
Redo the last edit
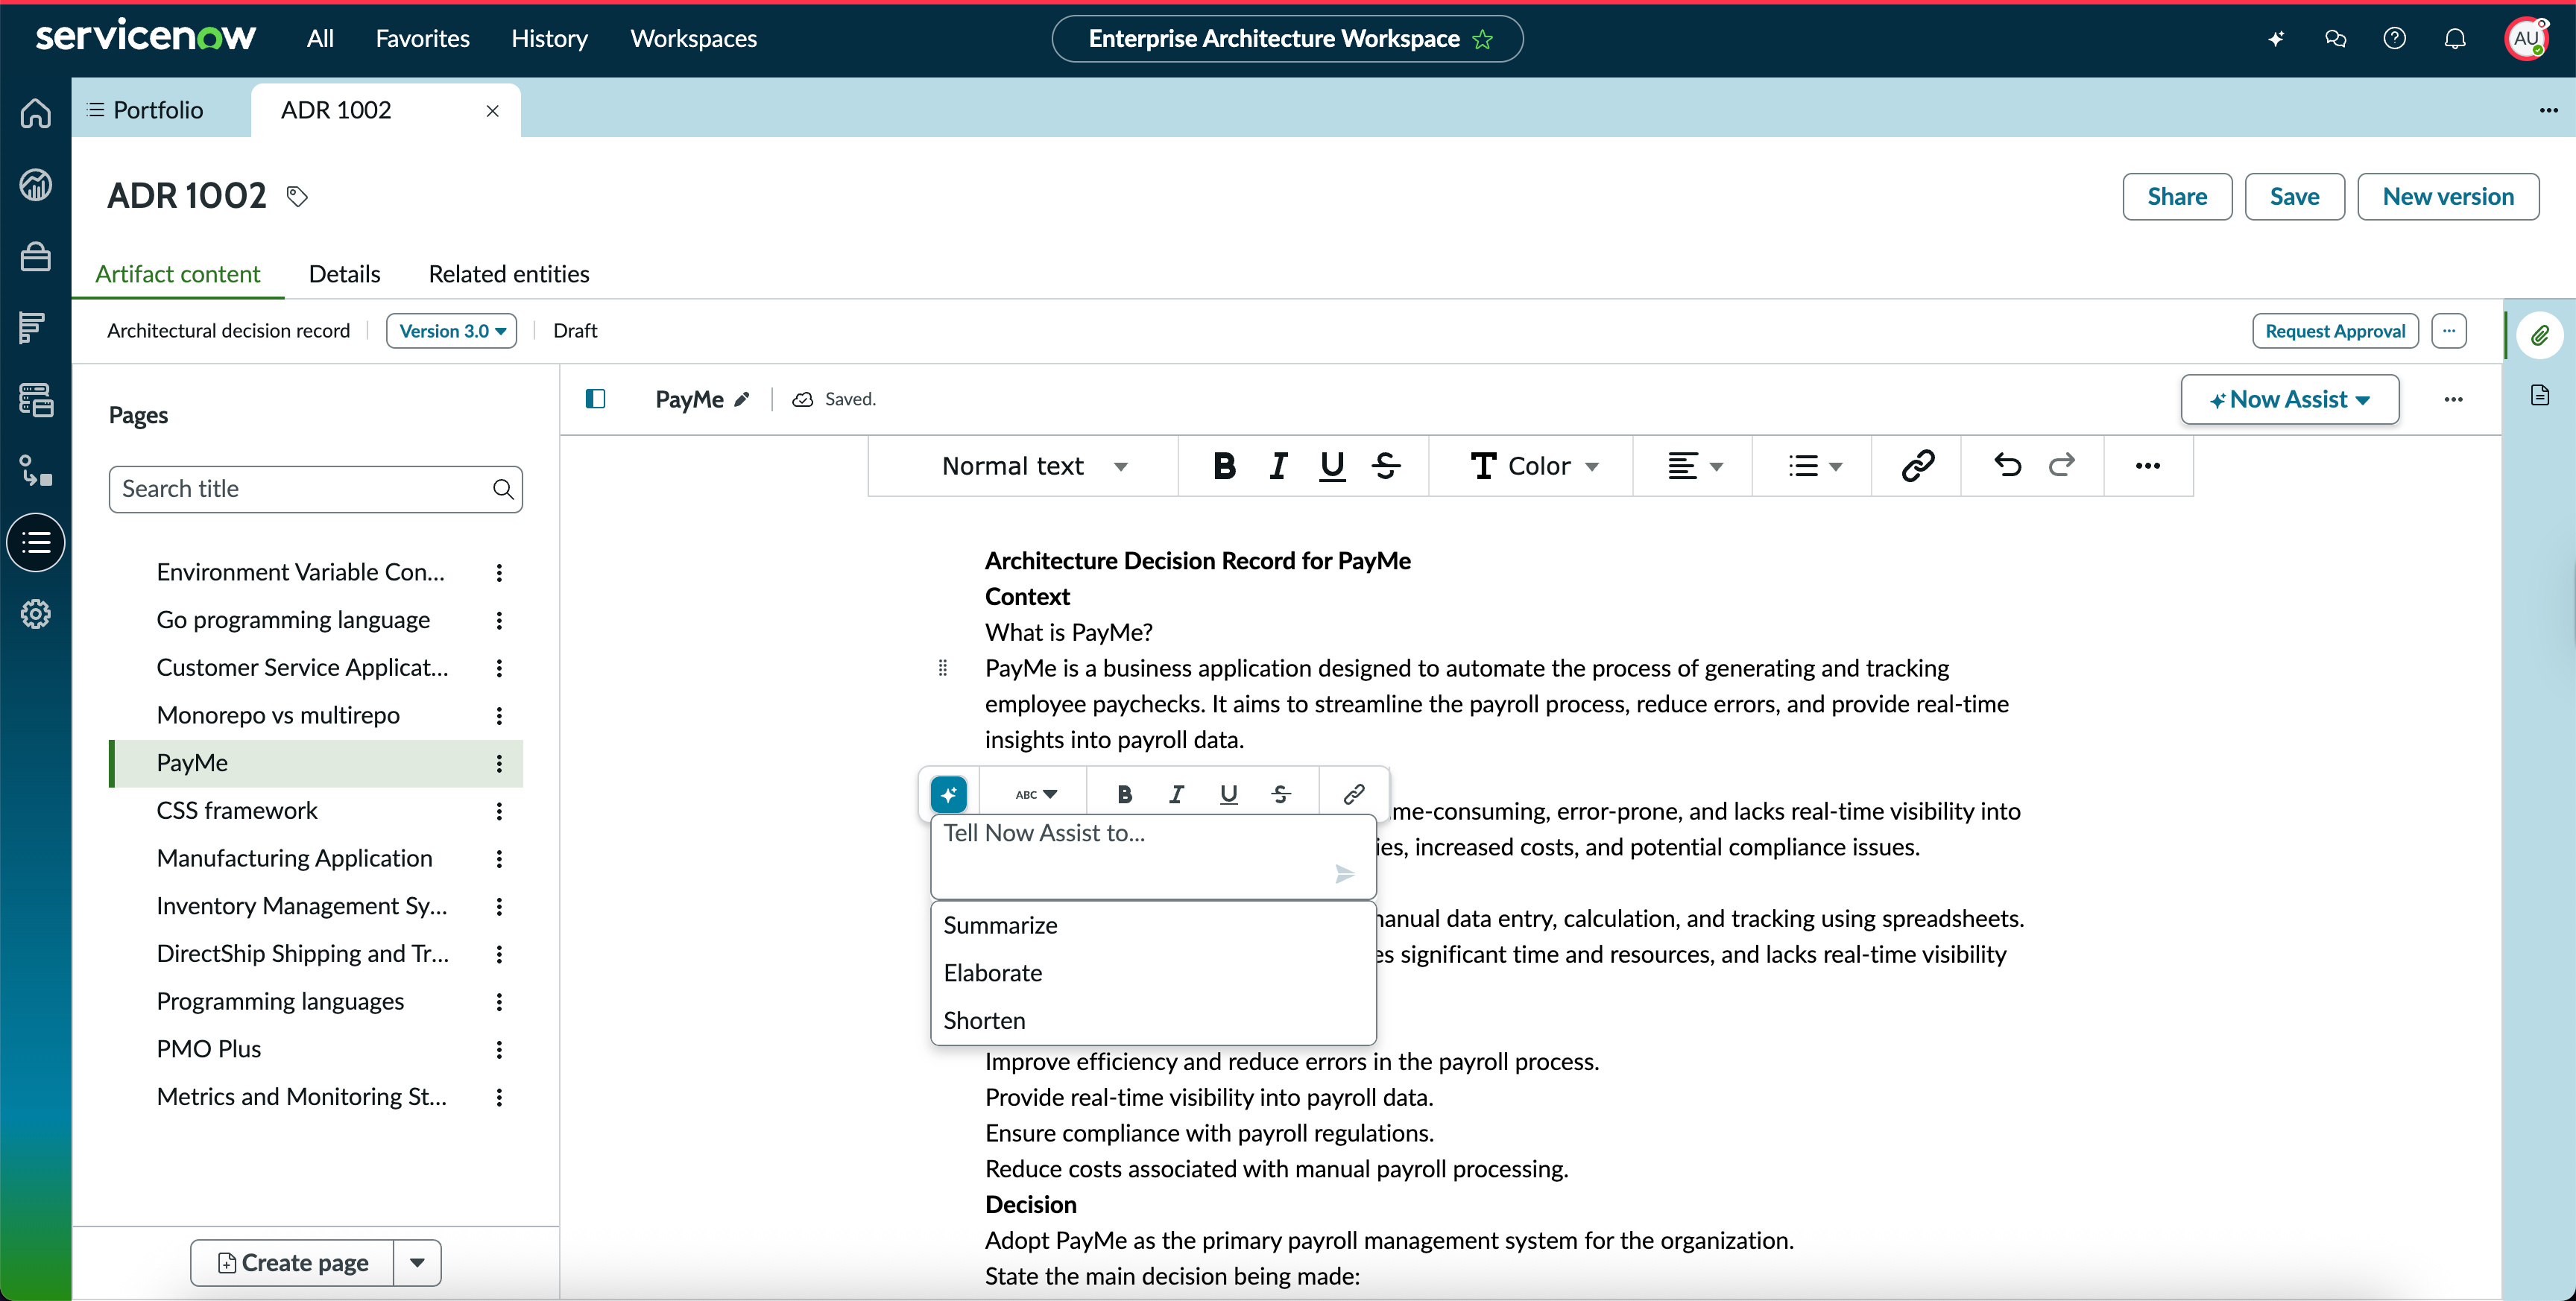(2061, 466)
